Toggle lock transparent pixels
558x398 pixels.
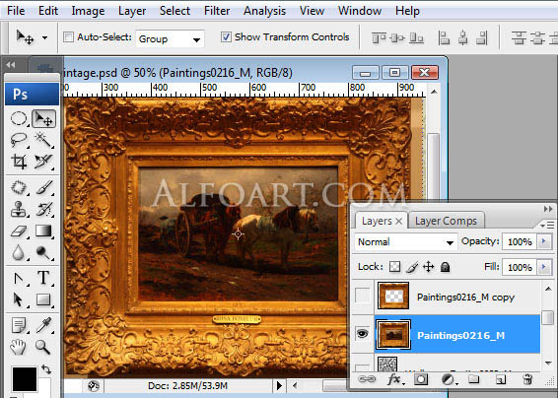394,267
